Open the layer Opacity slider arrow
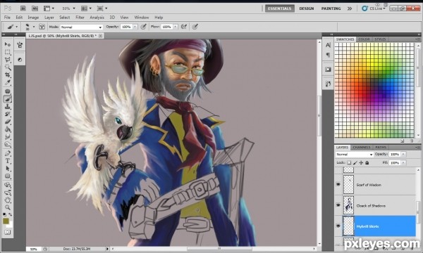The width and height of the screenshot is (423, 253). (403, 155)
